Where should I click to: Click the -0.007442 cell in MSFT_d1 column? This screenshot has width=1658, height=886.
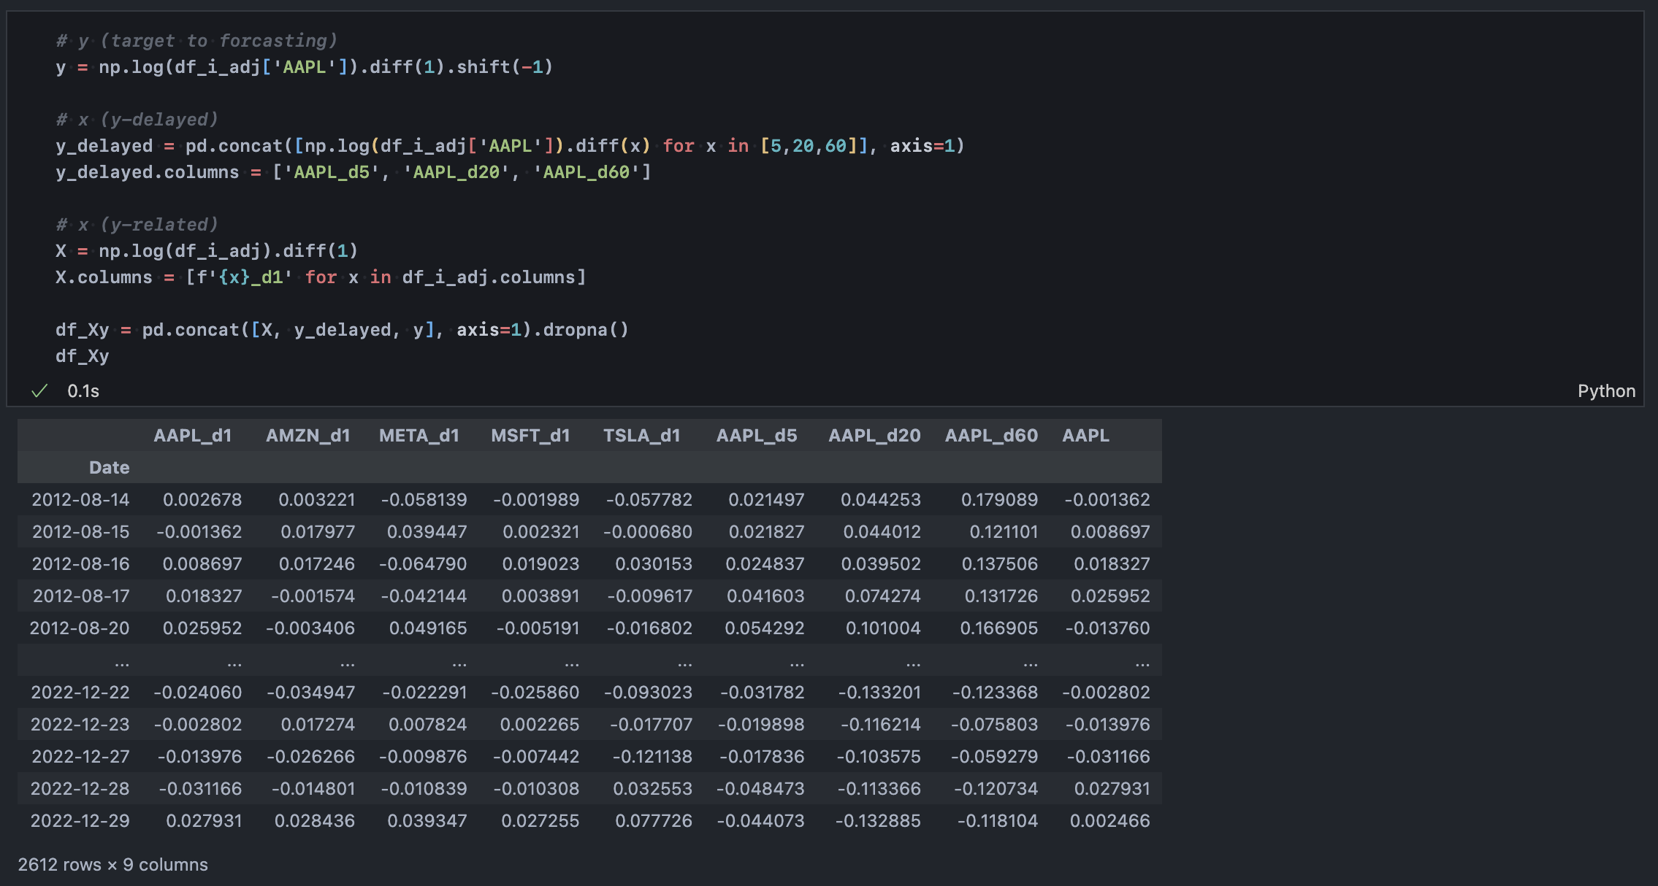pyautogui.click(x=536, y=757)
